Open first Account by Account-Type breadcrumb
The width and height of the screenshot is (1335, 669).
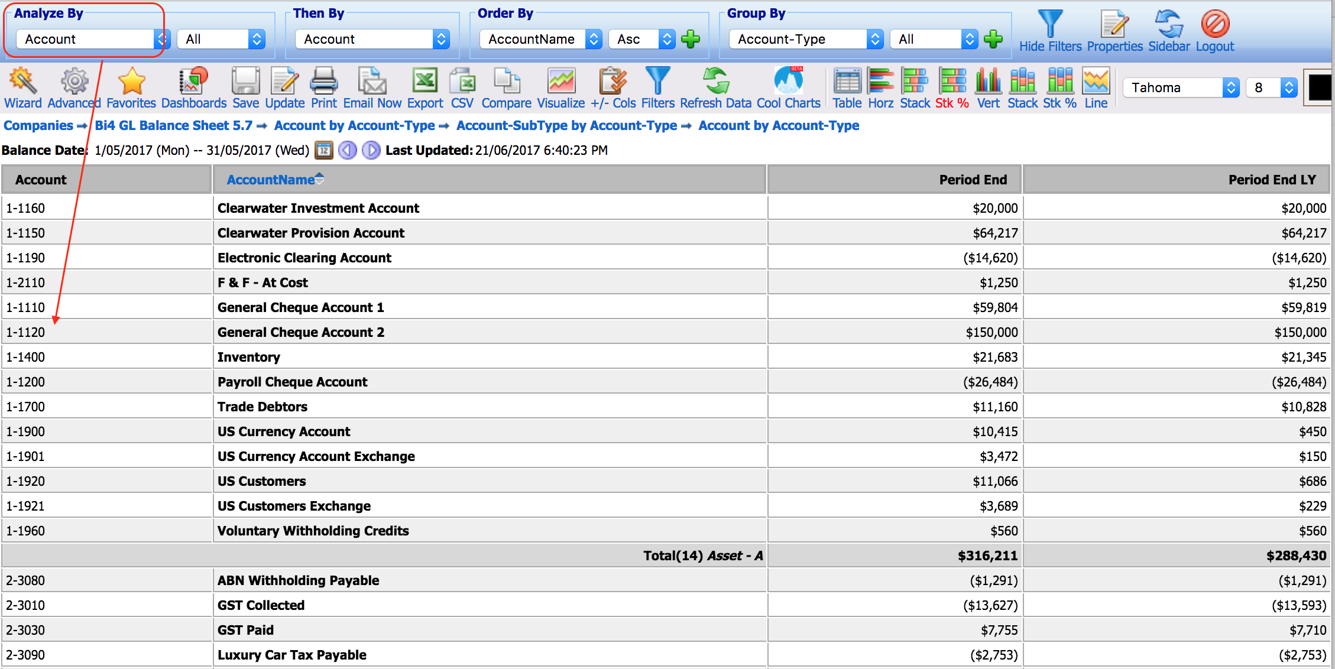(x=354, y=125)
